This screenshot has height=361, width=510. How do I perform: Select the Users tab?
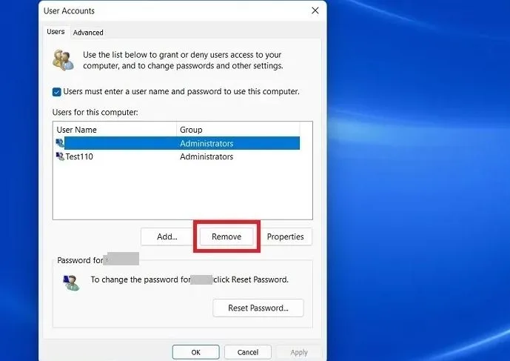(56, 32)
